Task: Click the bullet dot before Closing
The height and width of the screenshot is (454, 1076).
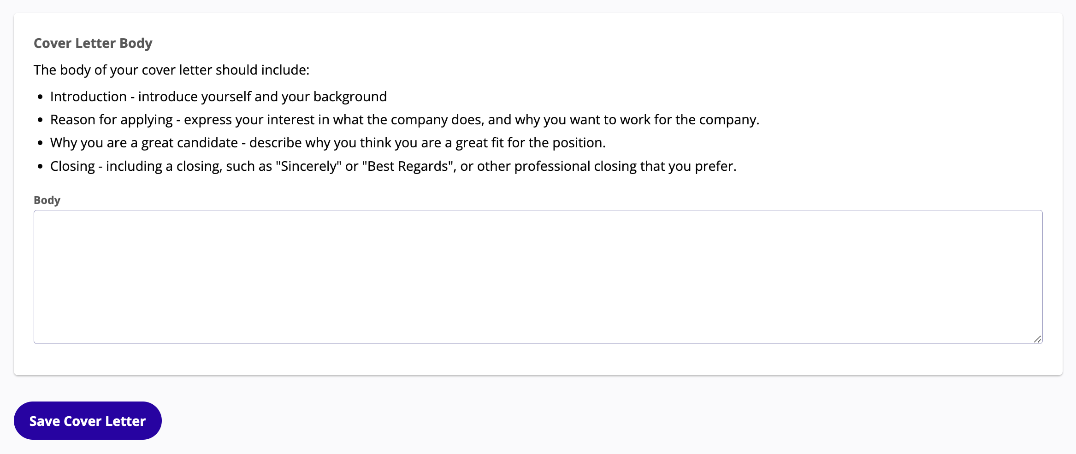Action: [41, 167]
